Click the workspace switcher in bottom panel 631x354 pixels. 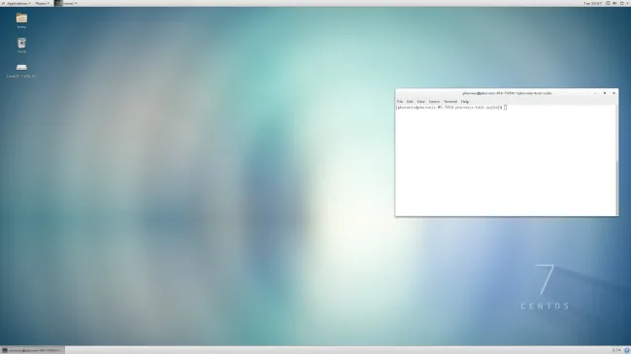(616, 350)
